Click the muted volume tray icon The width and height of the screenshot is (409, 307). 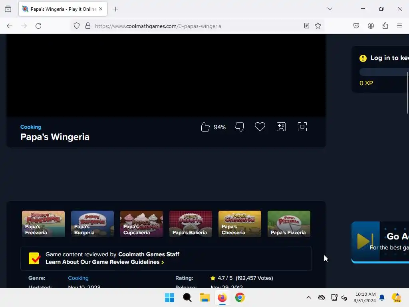pos(344,297)
